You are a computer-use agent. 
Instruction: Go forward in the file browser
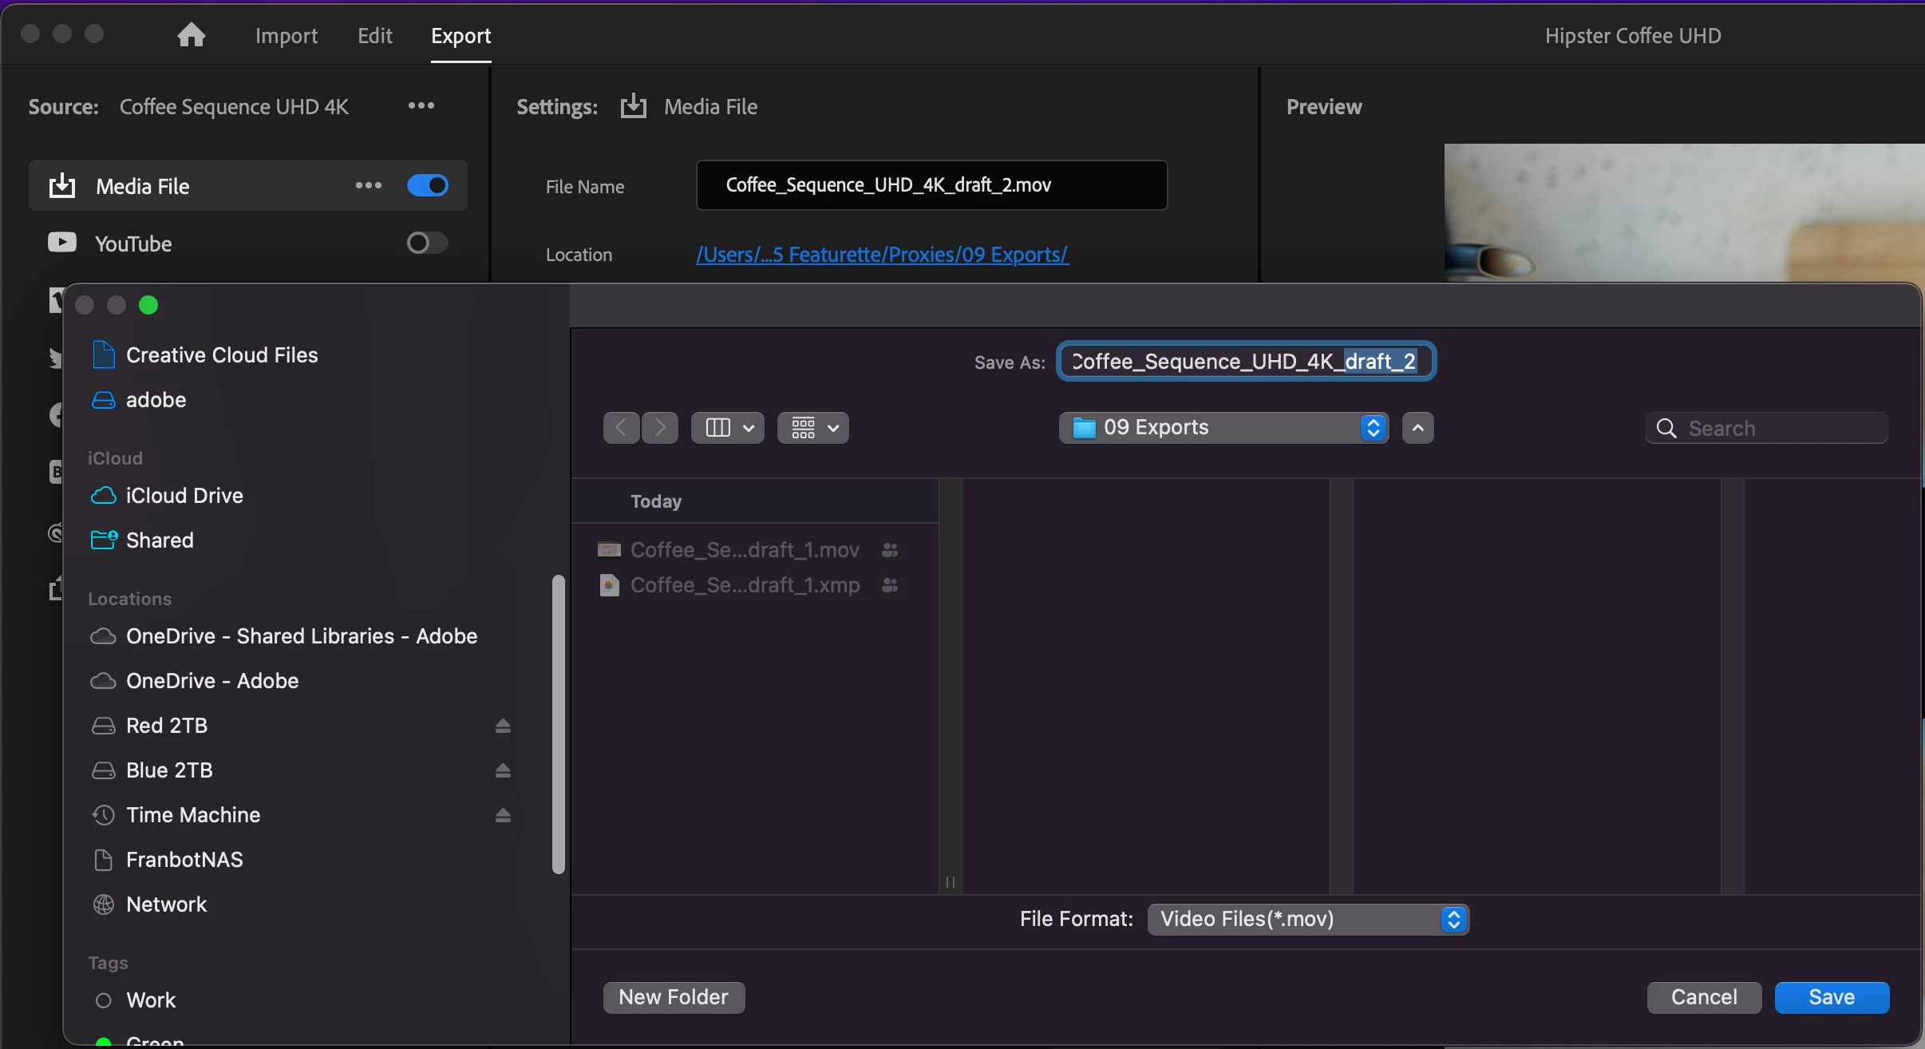(x=660, y=428)
